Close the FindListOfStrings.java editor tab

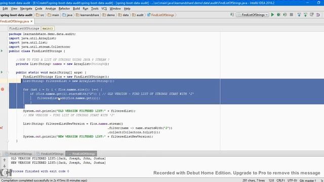(31, 21)
